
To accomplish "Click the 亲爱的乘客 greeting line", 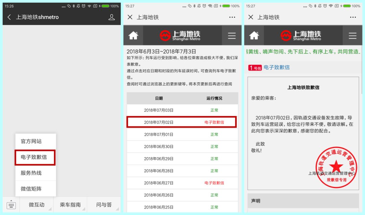I will click(264, 98).
